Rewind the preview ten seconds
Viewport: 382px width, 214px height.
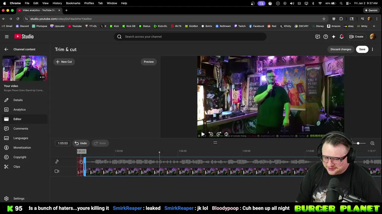pos(211,134)
